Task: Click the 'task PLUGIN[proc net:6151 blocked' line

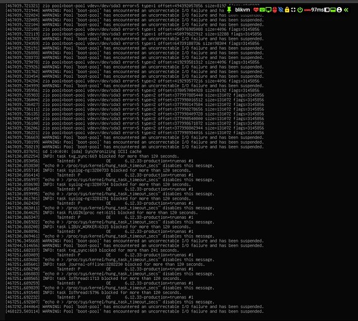Action: click(x=101, y=213)
